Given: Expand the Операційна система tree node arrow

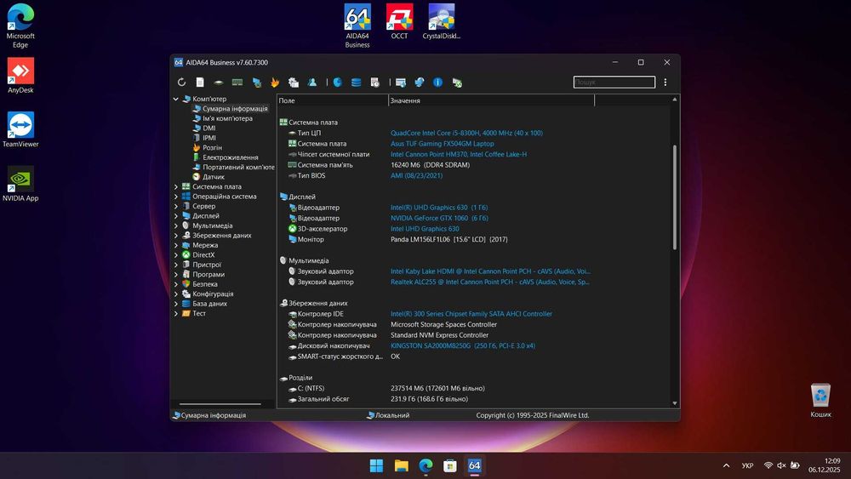Looking at the screenshot, I should [x=176, y=197].
